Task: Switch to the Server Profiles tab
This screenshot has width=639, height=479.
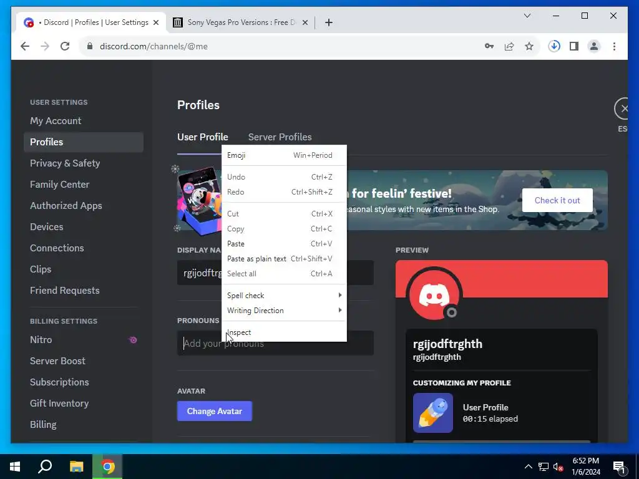Action: click(280, 137)
